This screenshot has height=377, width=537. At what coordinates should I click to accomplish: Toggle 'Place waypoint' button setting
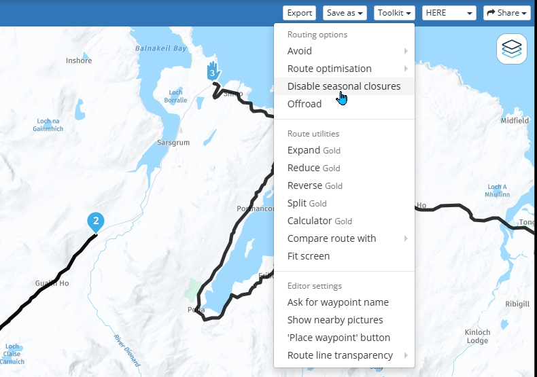coord(339,338)
